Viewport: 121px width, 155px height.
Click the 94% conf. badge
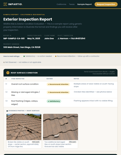pos(36,142)
